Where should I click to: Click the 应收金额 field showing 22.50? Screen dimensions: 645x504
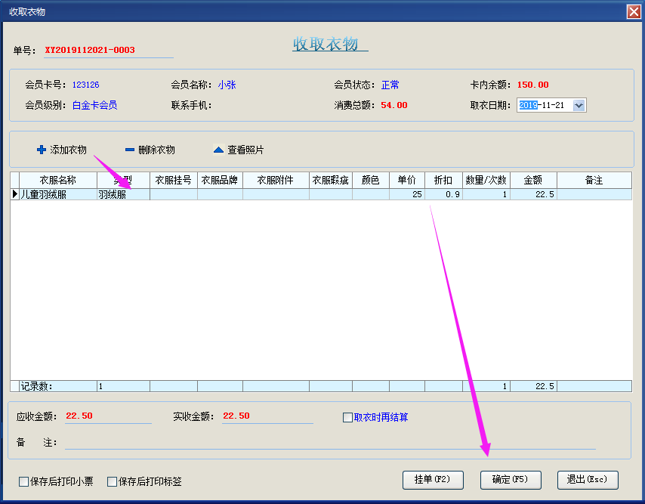tap(108, 416)
